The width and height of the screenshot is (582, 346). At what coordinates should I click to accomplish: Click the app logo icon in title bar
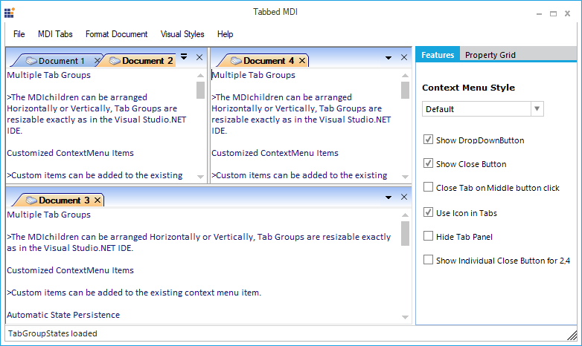point(9,13)
